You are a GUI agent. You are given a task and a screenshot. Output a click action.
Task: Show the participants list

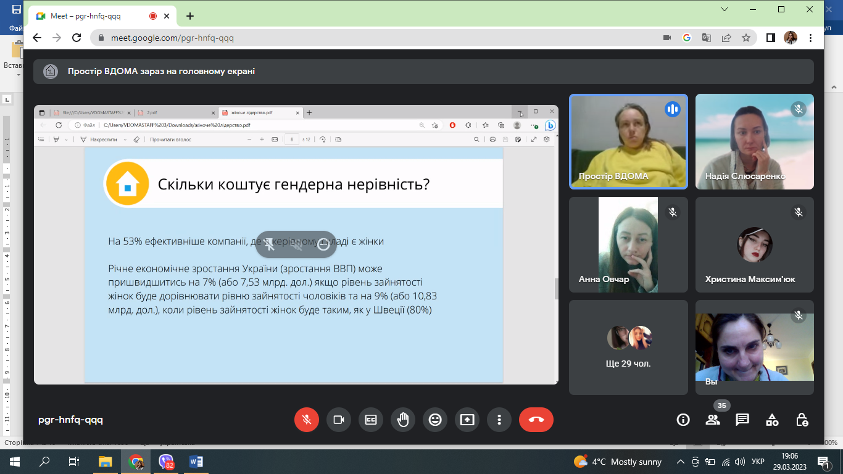[713, 420]
